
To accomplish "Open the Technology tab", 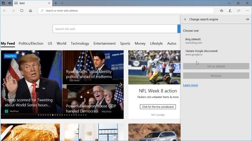I will click(80, 43).
